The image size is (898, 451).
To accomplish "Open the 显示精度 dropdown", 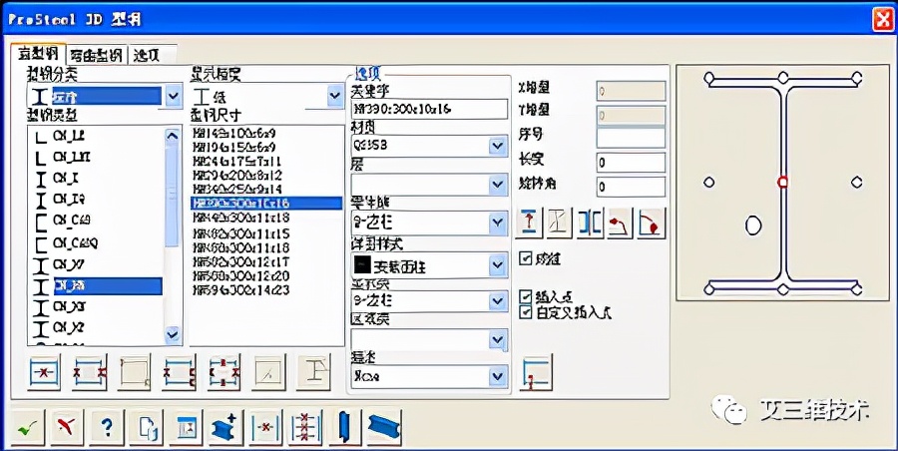I will click(x=334, y=96).
